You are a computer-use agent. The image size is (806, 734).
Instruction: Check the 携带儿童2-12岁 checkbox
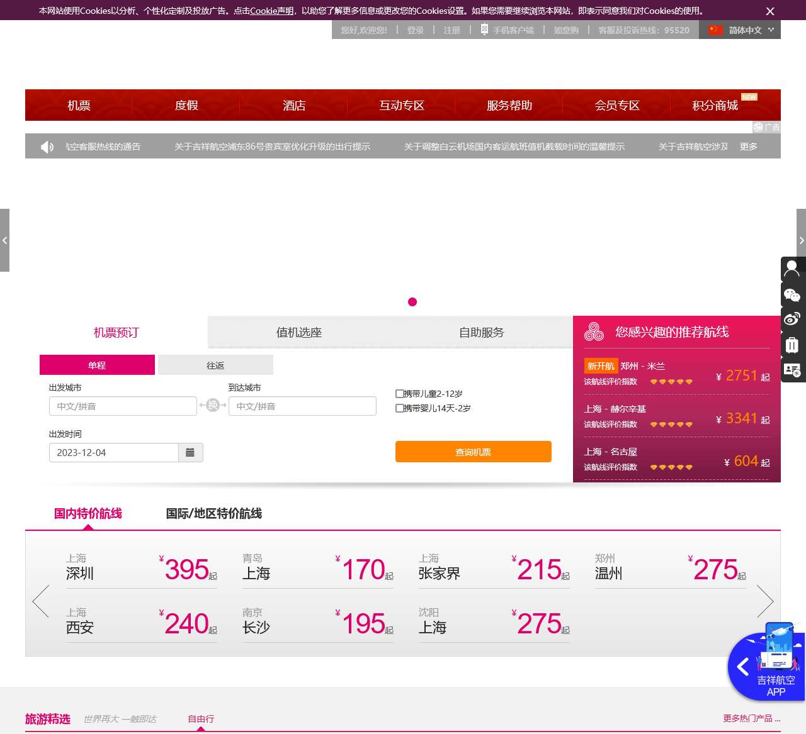coord(399,394)
